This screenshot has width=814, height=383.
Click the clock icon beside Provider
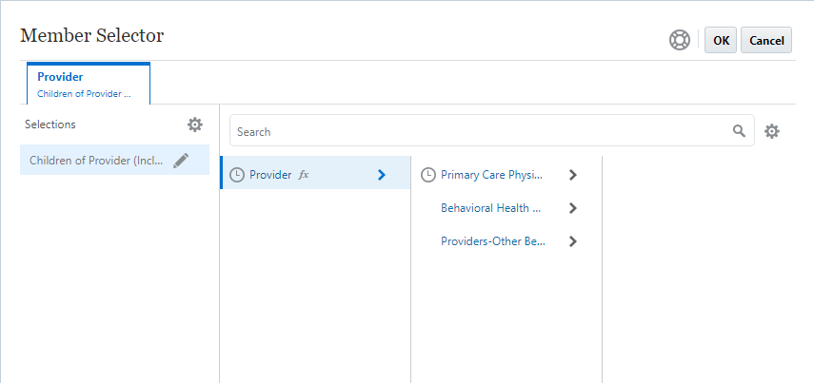[237, 175]
